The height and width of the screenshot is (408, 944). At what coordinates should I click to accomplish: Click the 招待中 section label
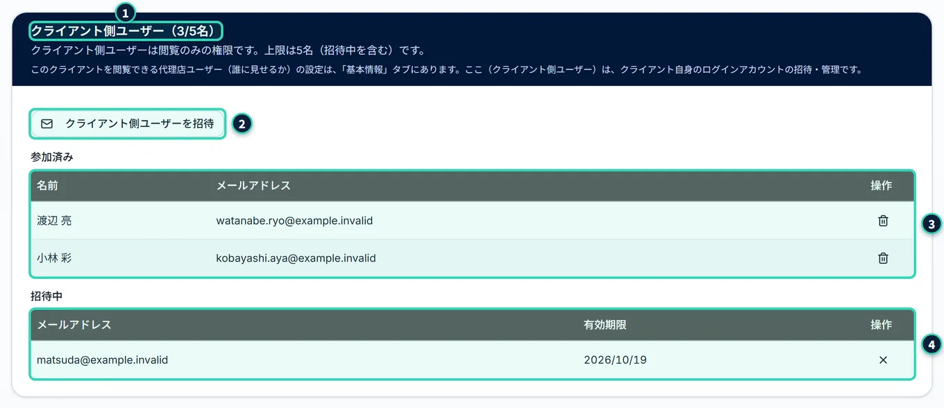tap(47, 296)
